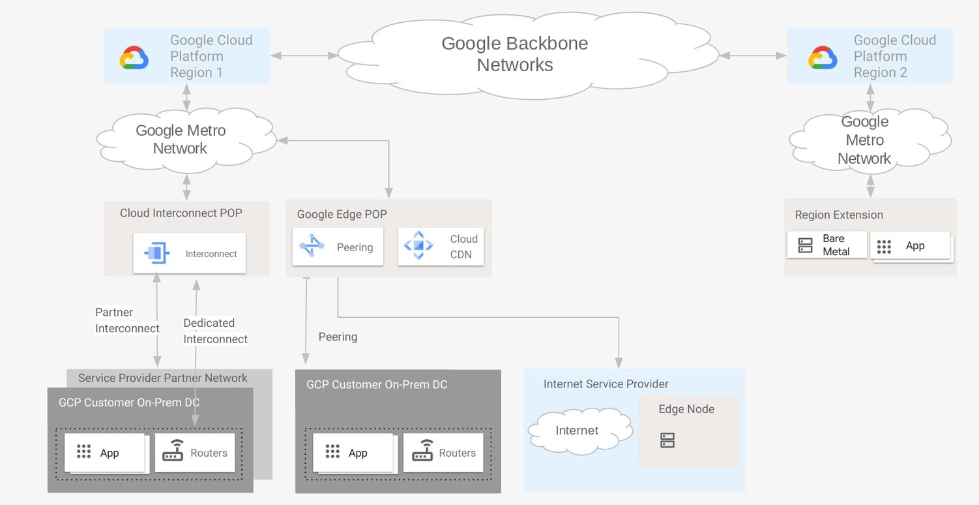Click the 'Internet' cloud label
979x505 pixels.
(577, 430)
